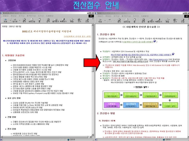
Task: Click the Print (인쇄) icon in left browser window
Action: coord(87,20)
